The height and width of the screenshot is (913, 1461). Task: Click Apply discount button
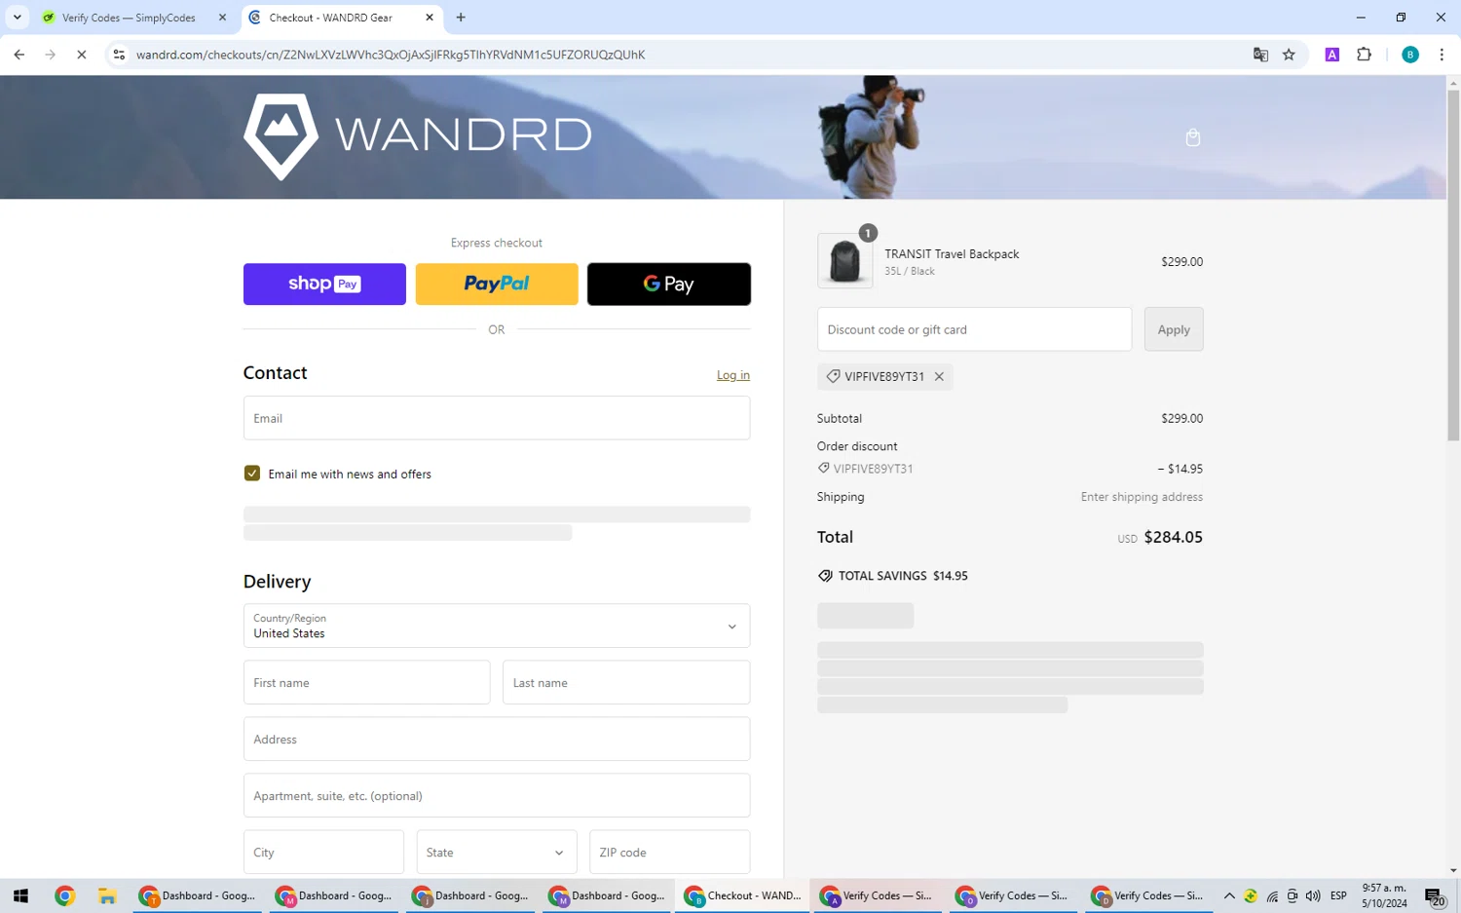coord(1174,329)
